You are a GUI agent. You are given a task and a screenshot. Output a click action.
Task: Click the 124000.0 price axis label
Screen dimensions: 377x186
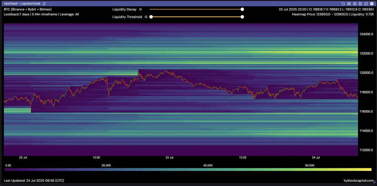click(x=366, y=34)
